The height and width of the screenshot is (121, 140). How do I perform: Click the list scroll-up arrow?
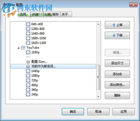click(x=98, y=24)
